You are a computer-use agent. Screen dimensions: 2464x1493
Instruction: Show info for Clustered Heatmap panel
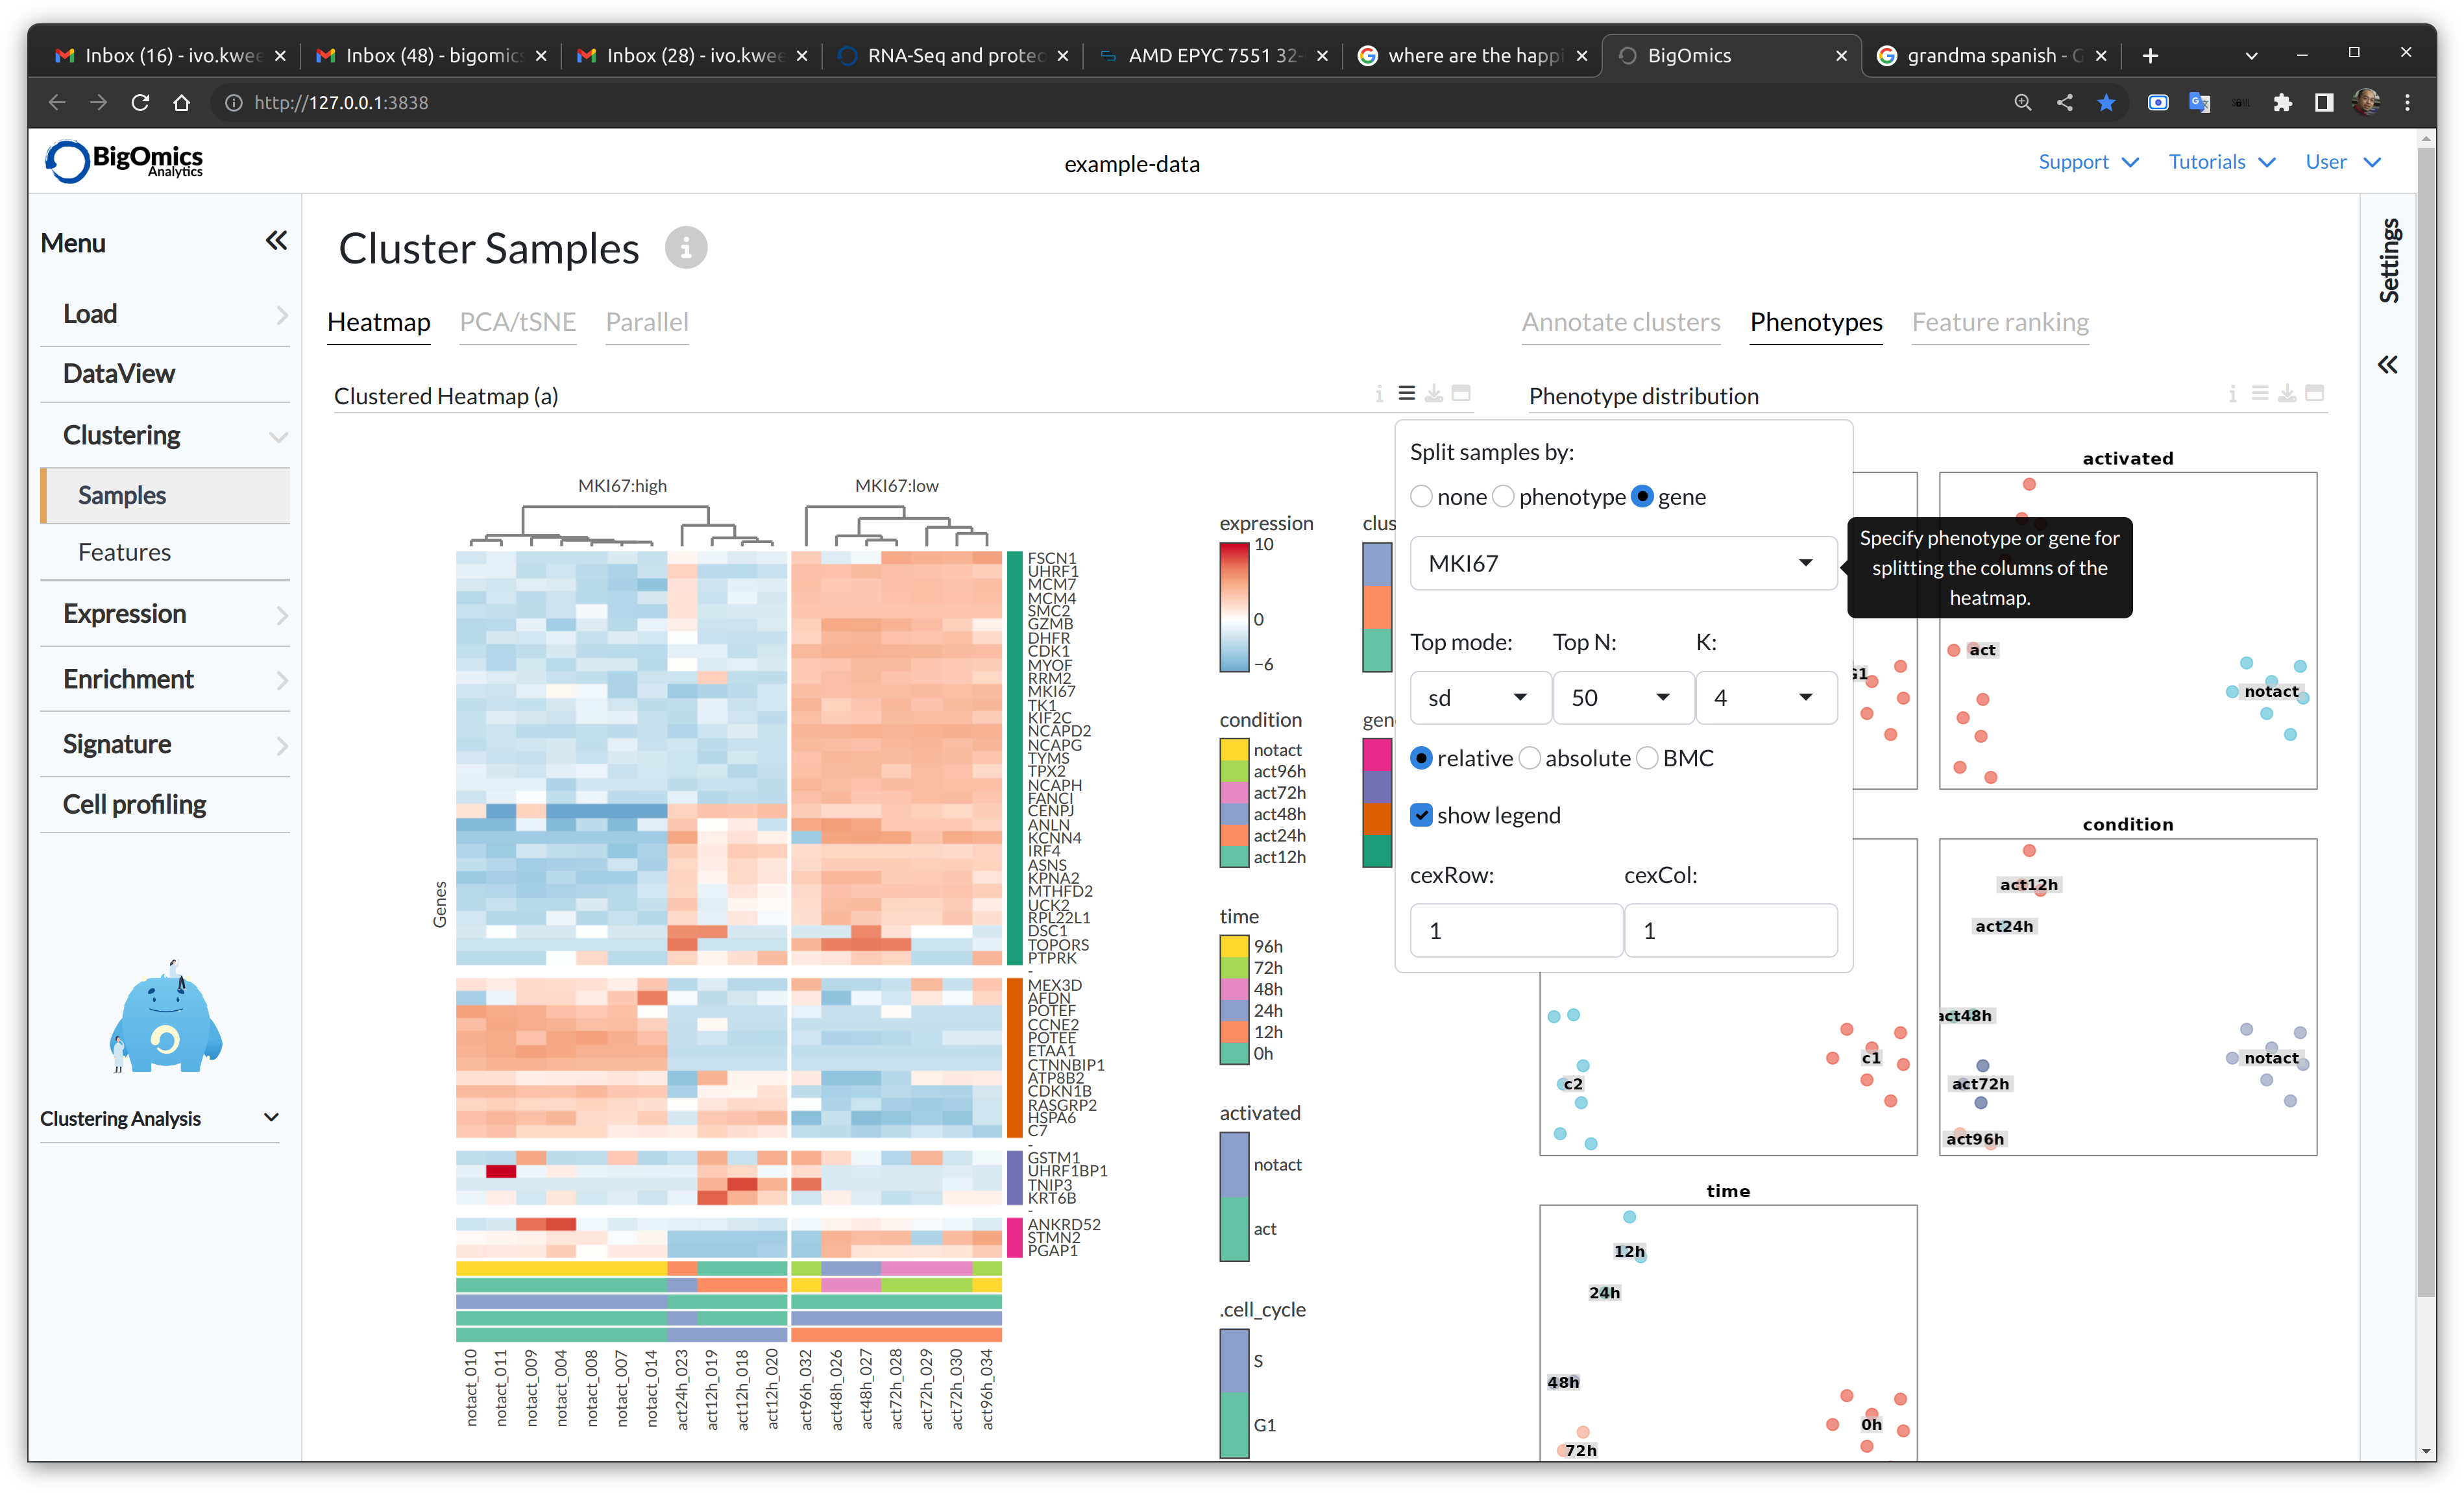[x=1379, y=393]
